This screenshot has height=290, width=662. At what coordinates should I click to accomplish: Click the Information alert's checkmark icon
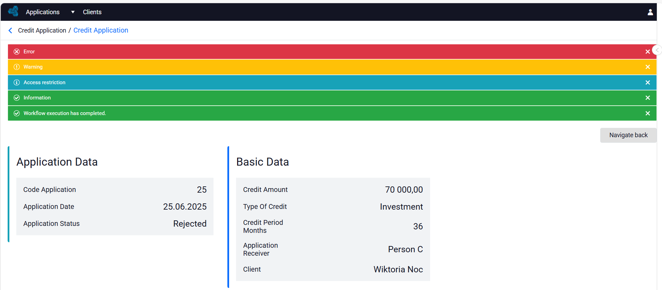coord(17,98)
